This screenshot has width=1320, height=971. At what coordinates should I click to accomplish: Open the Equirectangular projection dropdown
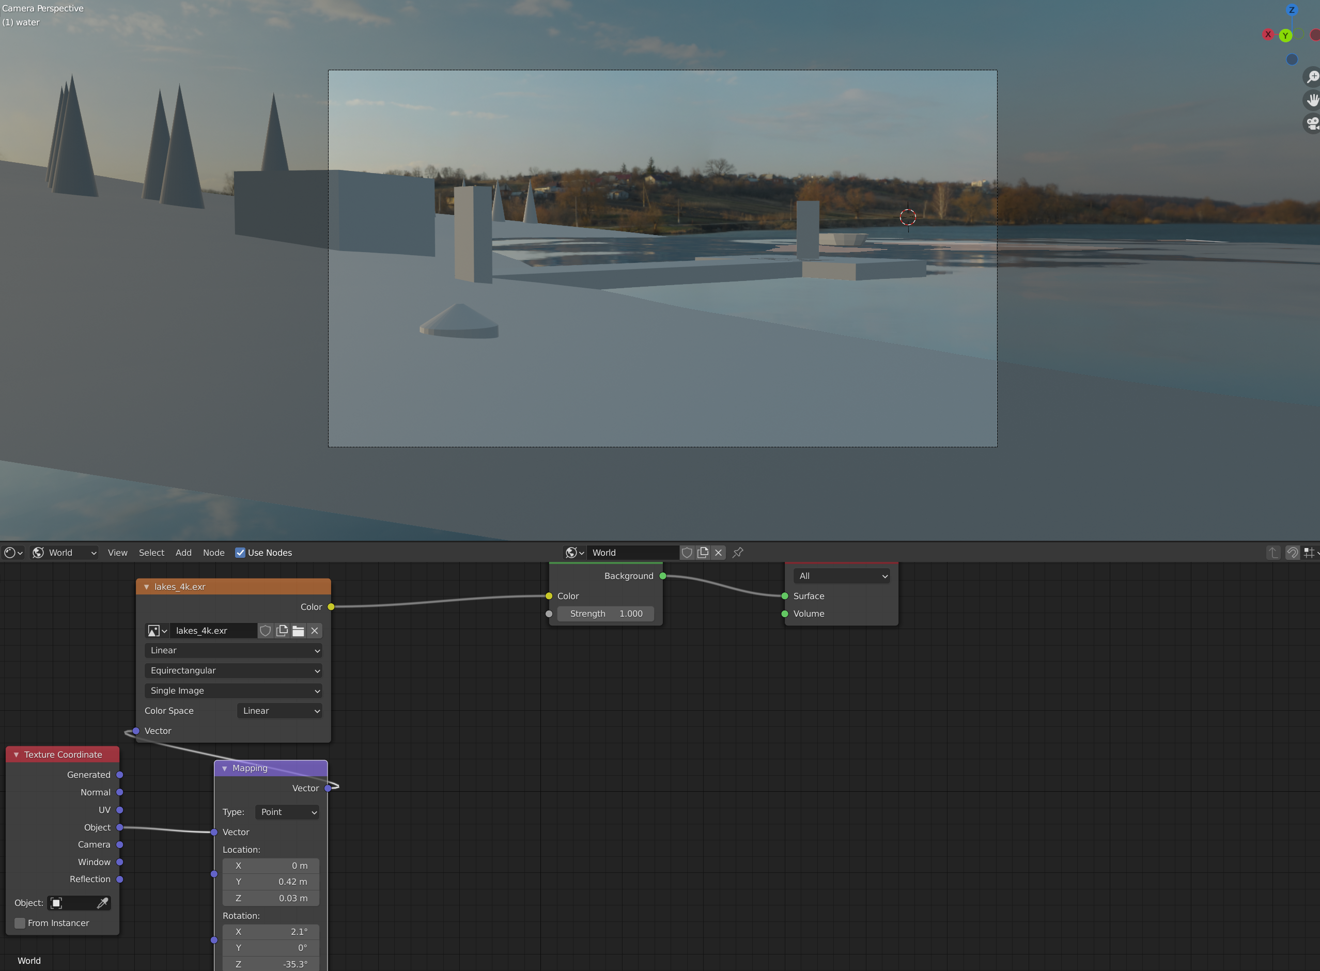pos(234,670)
